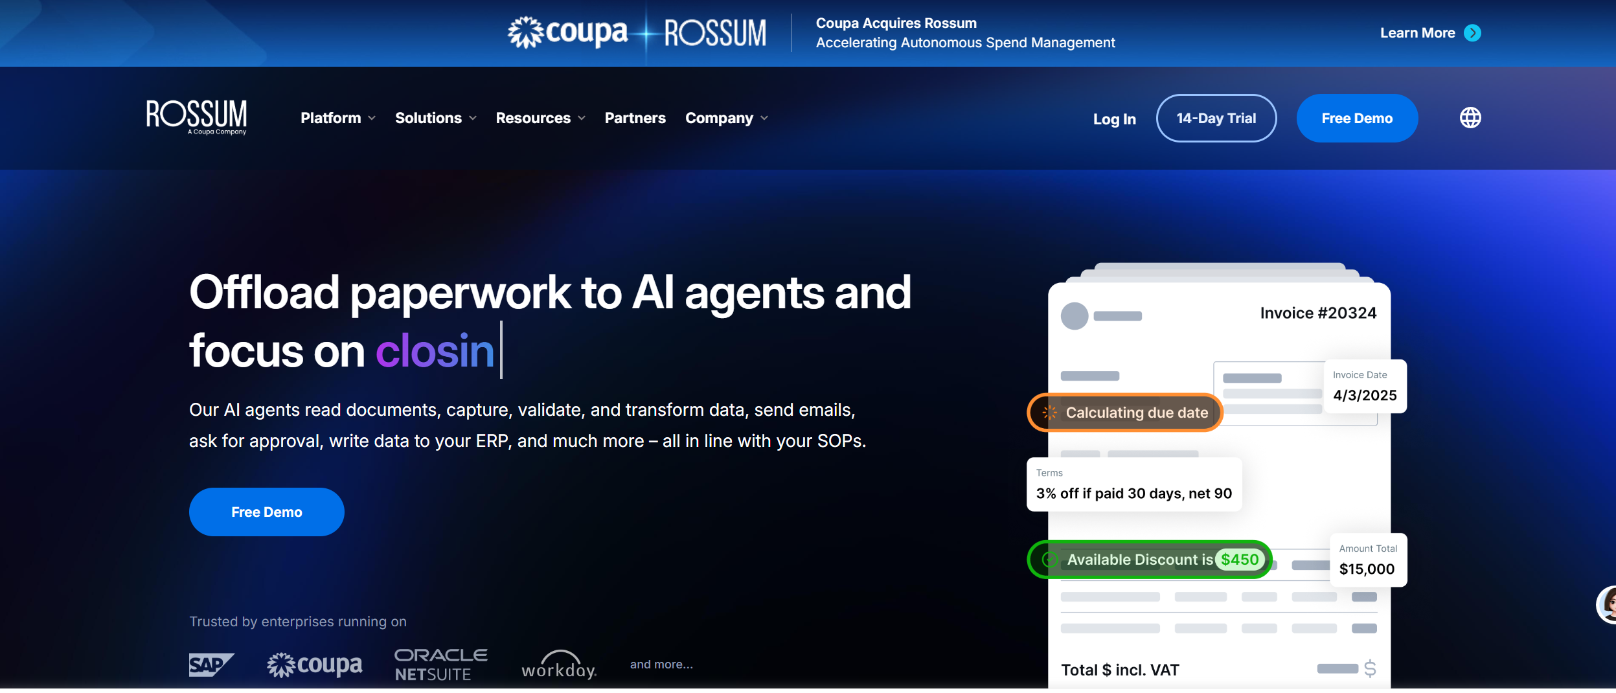Expand the Company menu chevron

[x=764, y=118]
